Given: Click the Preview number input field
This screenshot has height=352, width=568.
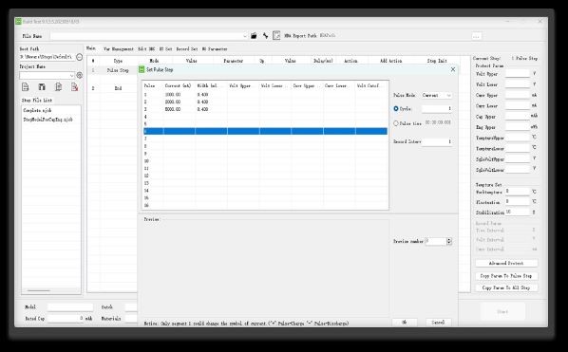Looking at the screenshot, I should coord(436,241).
